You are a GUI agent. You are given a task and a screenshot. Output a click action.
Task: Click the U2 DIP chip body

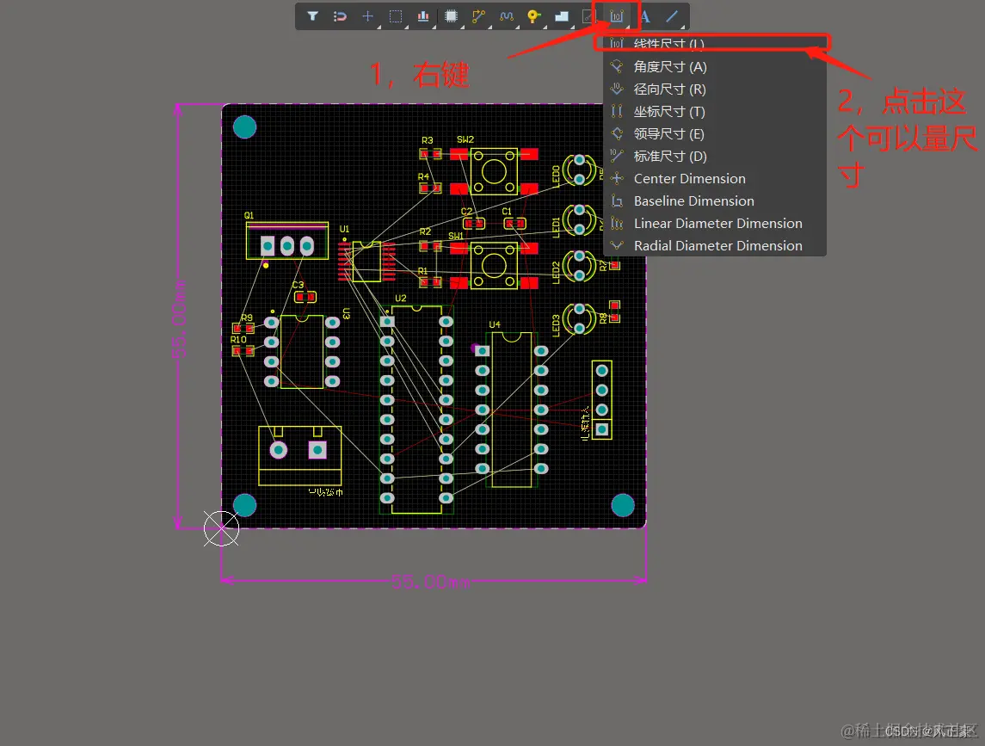tap(416, 410)
